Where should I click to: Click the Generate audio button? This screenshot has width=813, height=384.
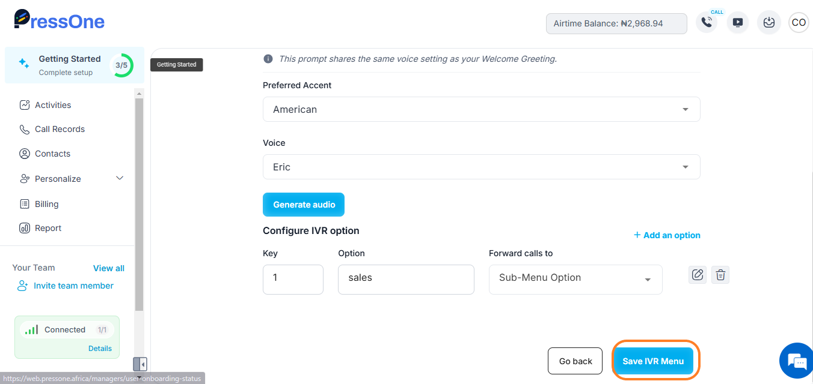(304, 205)
